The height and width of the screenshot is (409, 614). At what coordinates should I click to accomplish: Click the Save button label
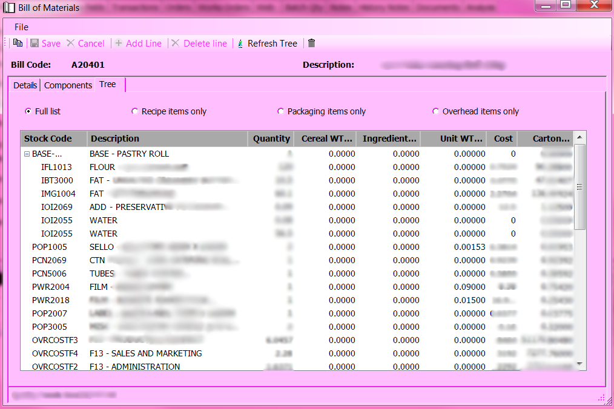click(x=51, y=44)
